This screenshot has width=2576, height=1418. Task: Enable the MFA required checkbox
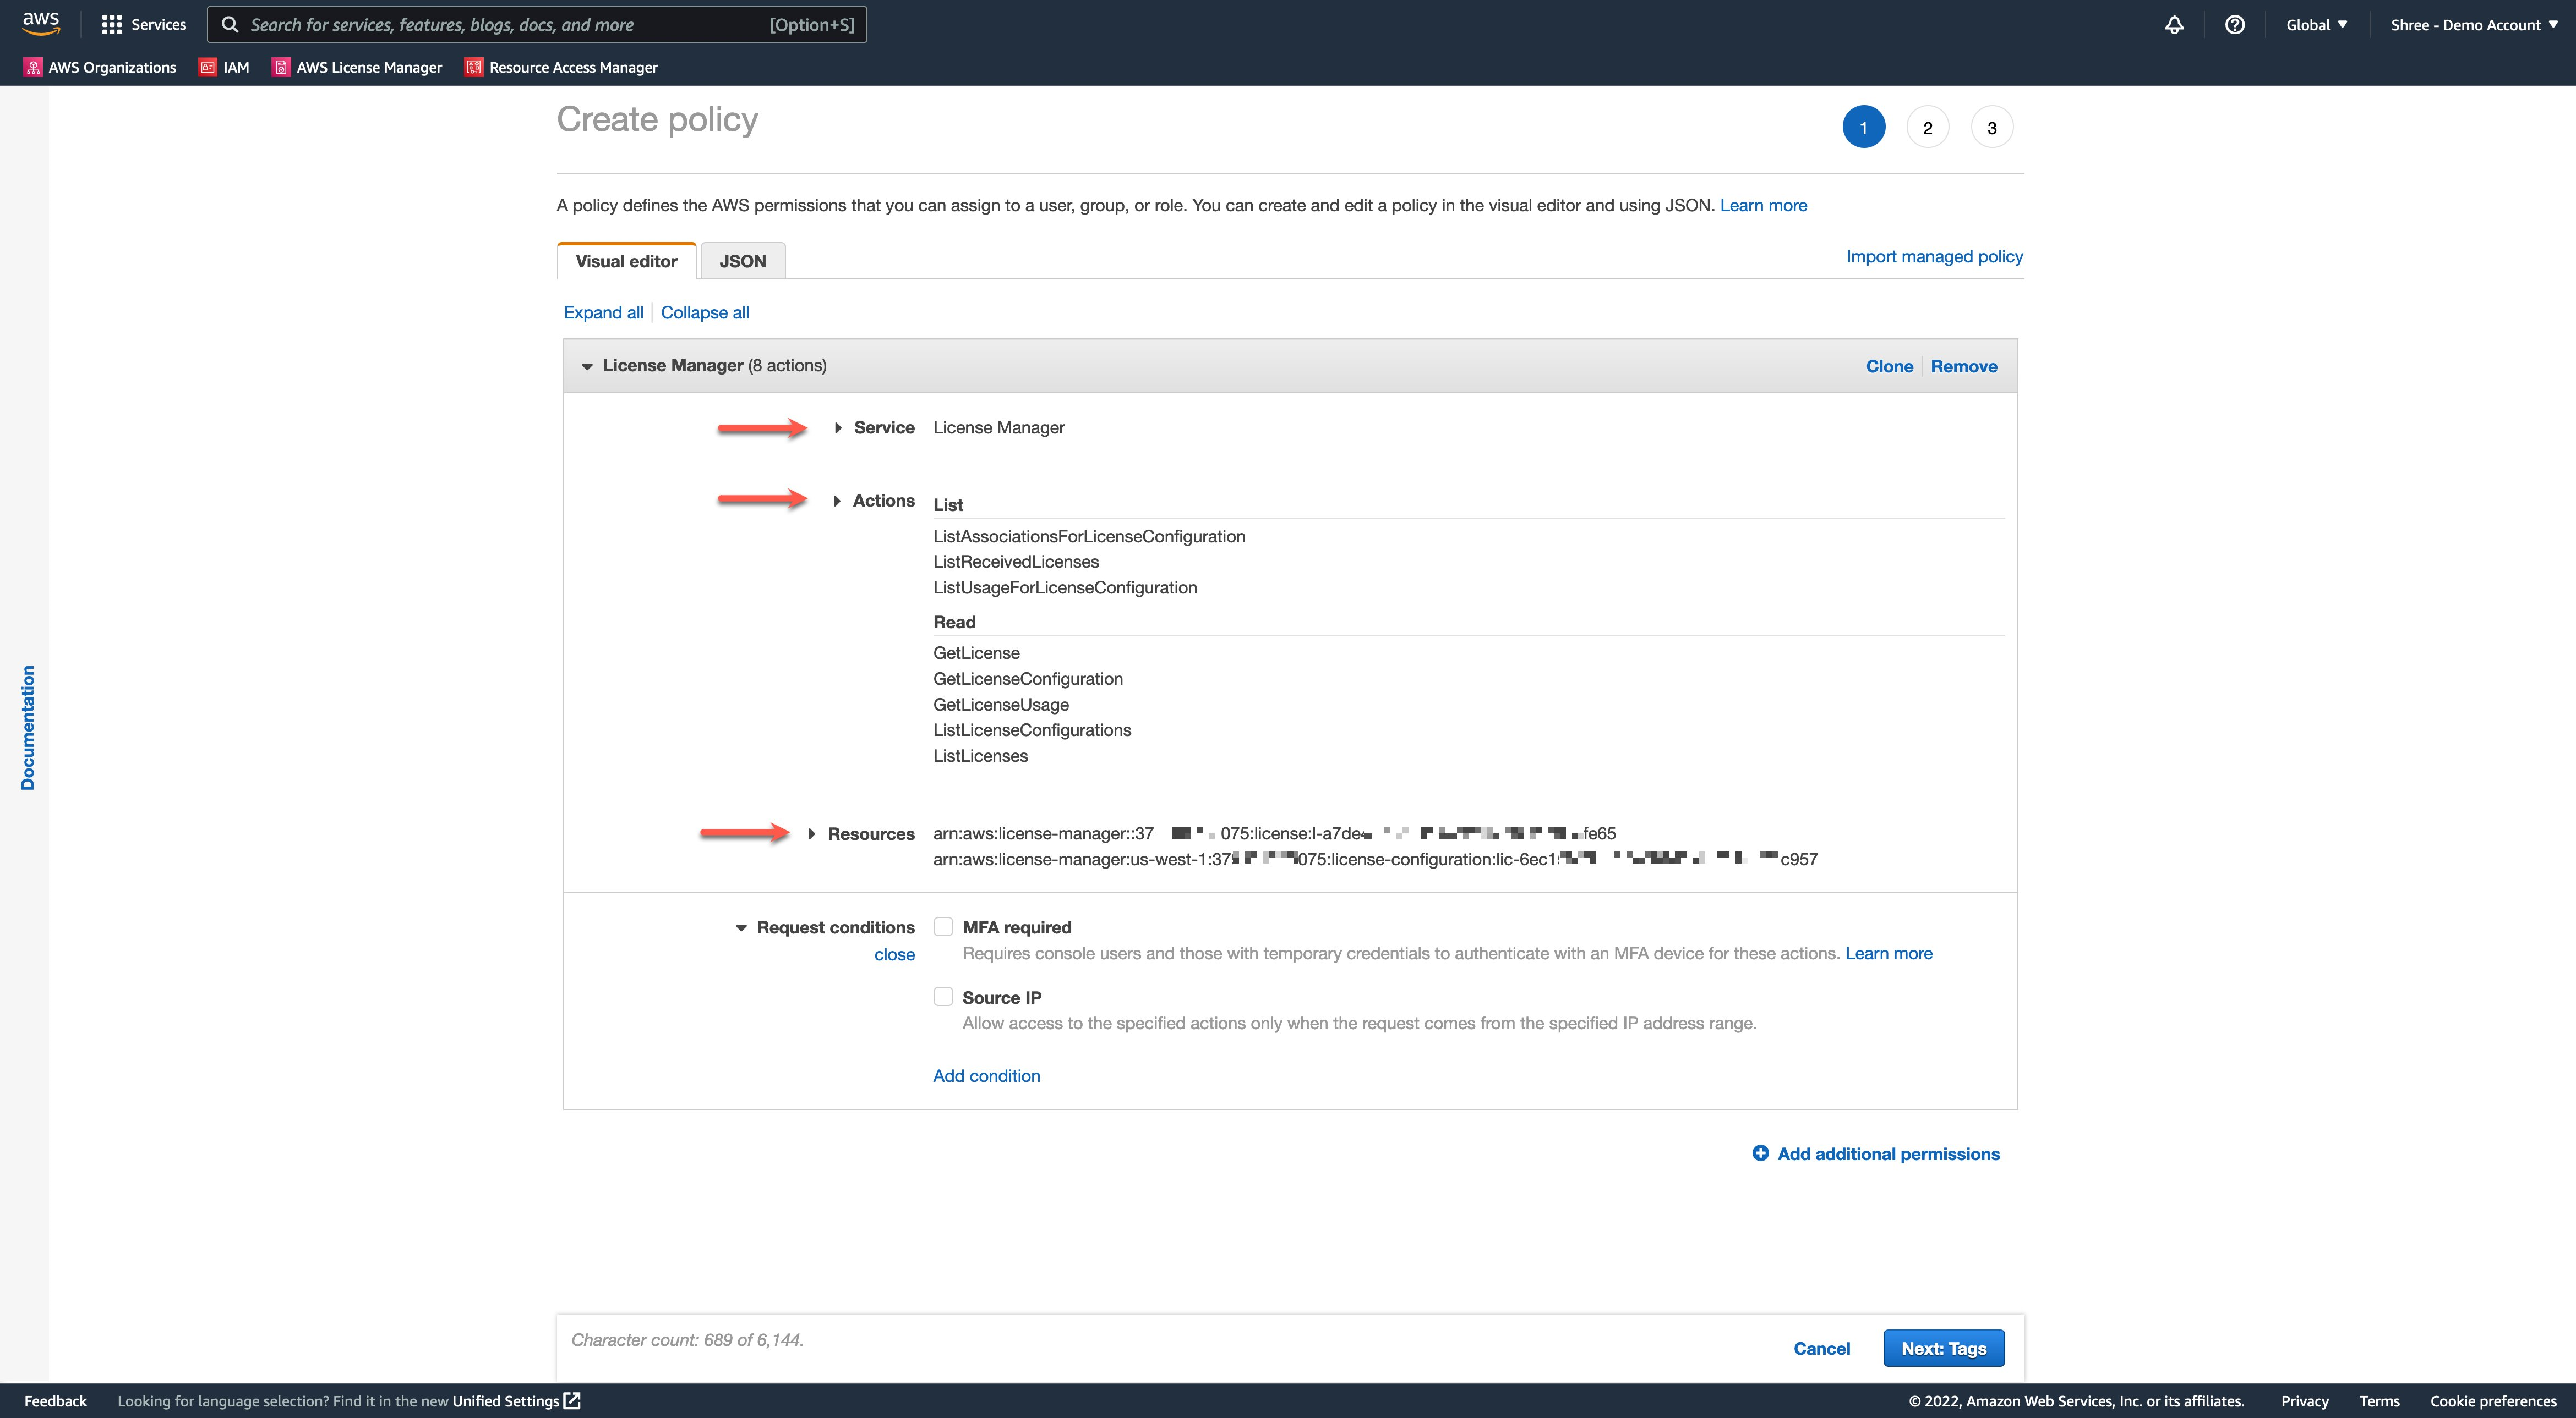click(943, 925)
